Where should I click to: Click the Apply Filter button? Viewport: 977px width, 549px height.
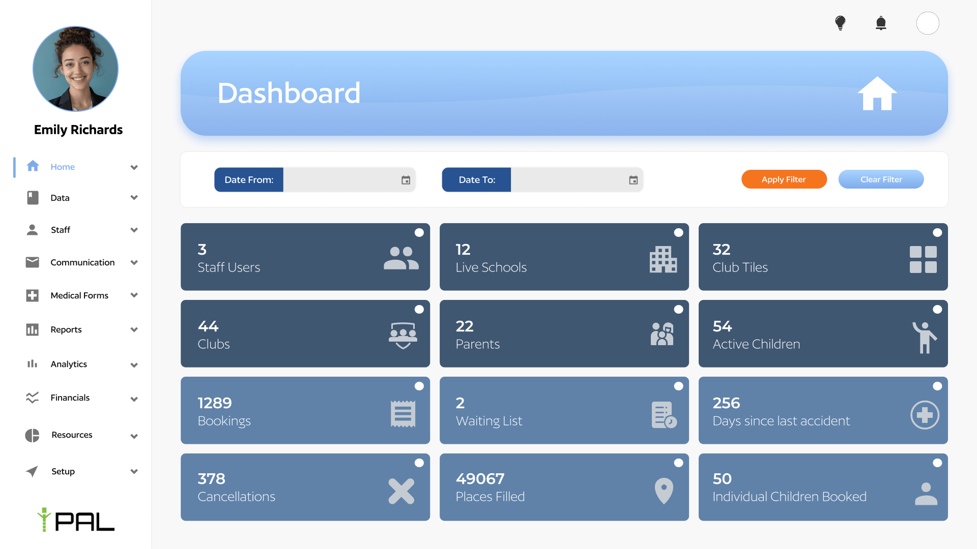[x=784, y=179]
